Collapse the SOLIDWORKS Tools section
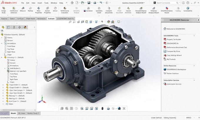Viewport: 200px width, 120px height. pos(194,36)
